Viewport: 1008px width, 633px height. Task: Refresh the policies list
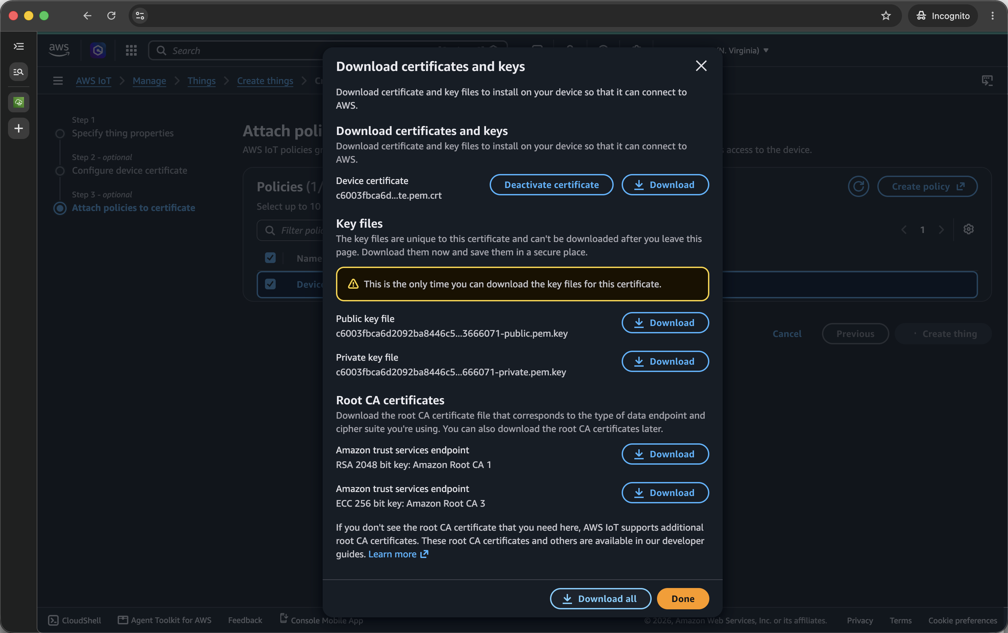point(858,186)
